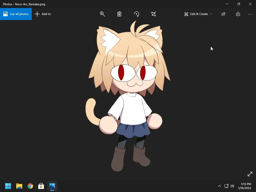Click the zoom magnifier icon
The image size is (256, 192).
click(x=102, y=14)
